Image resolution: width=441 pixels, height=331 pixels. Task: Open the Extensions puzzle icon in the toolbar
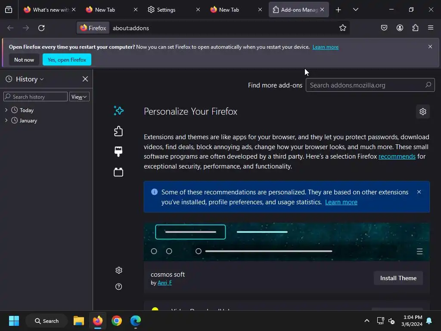[x=415, y=28]
